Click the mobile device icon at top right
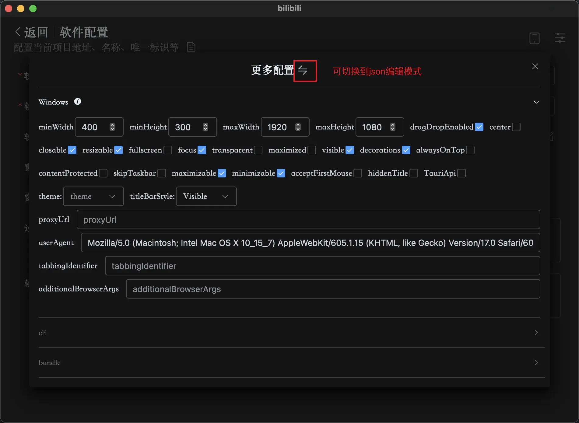Viewport: 579px width, 423px height. [534, 38]
